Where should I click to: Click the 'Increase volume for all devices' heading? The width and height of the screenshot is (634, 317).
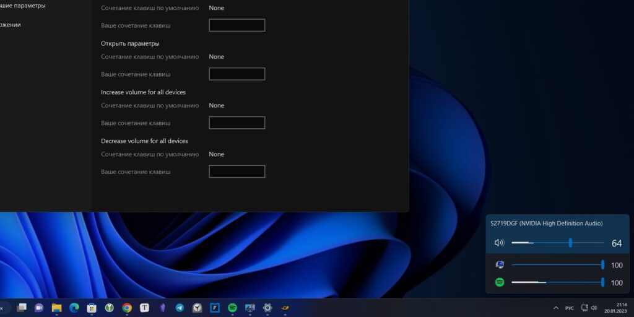(143, 92)
